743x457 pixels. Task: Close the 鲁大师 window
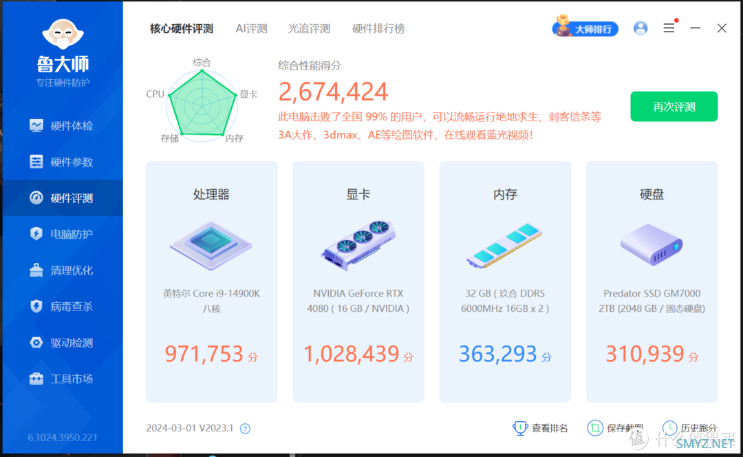point(722,28)
